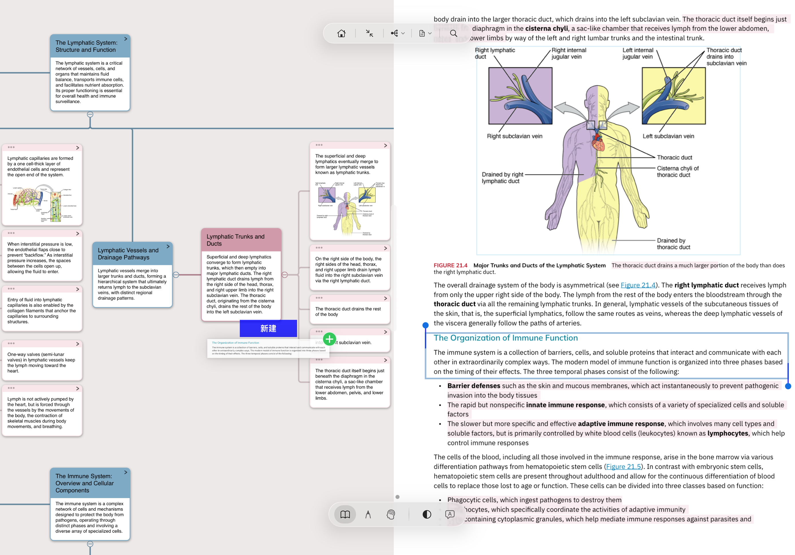Open the brain study mode icon
The height and width of the screenshot is (555, 795).
pos(391,514)
